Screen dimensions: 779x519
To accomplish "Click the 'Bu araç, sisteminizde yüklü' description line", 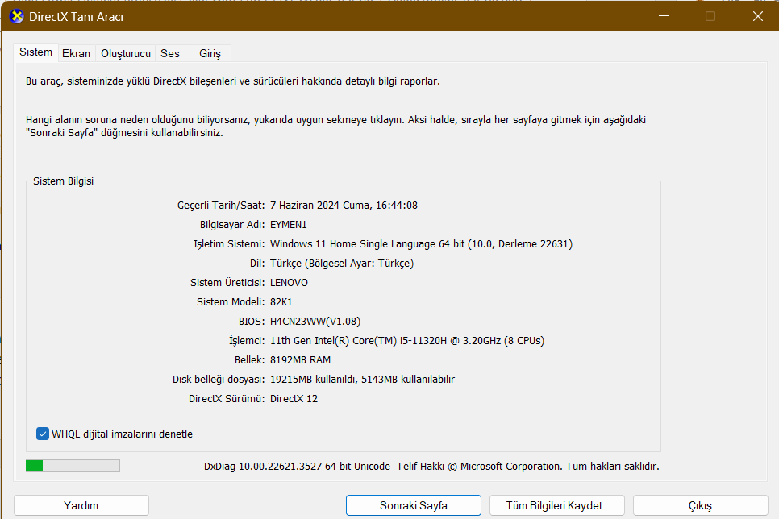I will (233, 81).
